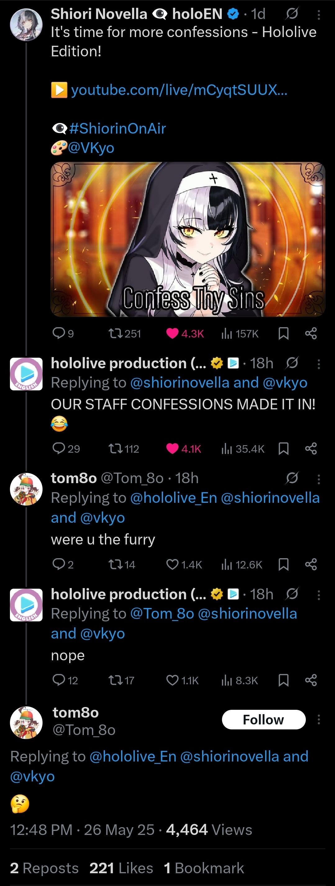This screenshot has width=335, height=886.
Task: Like Shiori Novella's confession stream tweet
Action: pos(172,333)
